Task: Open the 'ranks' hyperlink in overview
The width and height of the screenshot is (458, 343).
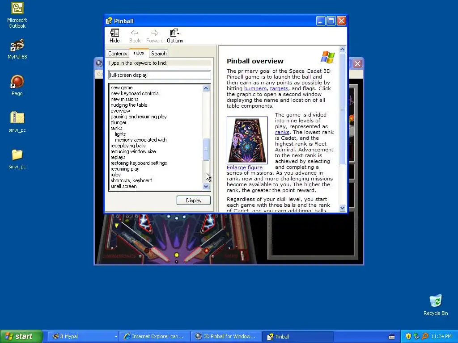Action: pos(282,132)
